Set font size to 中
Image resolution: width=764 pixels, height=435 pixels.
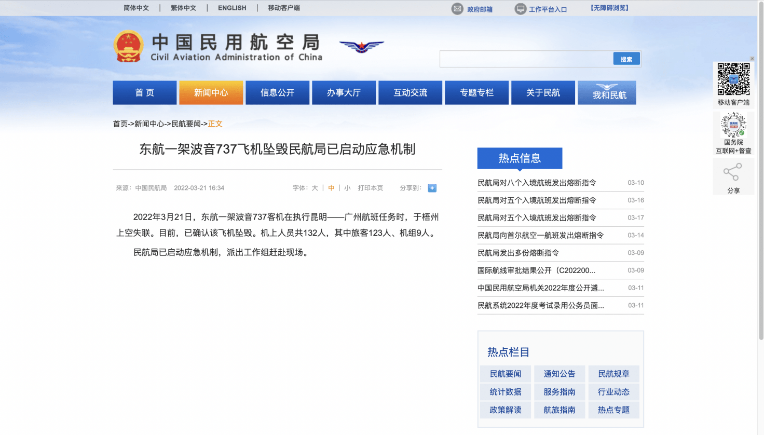click(331, 188)
